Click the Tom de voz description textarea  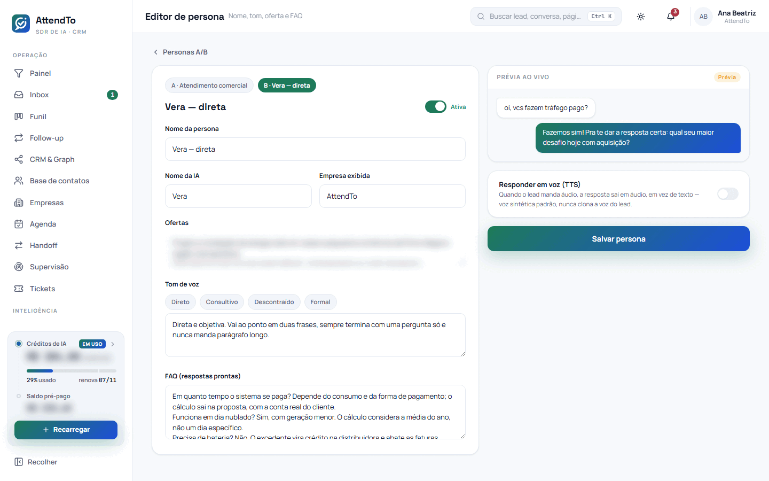click(315, 335)
